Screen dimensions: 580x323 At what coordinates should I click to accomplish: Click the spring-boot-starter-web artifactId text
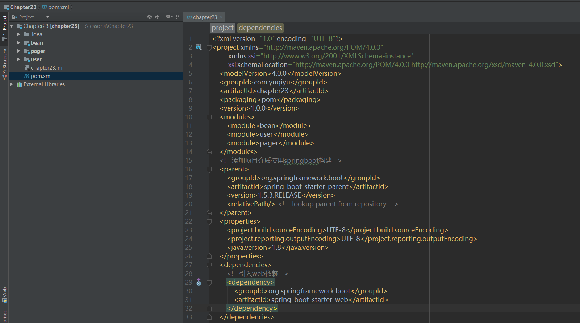click(x=309, y=300)
